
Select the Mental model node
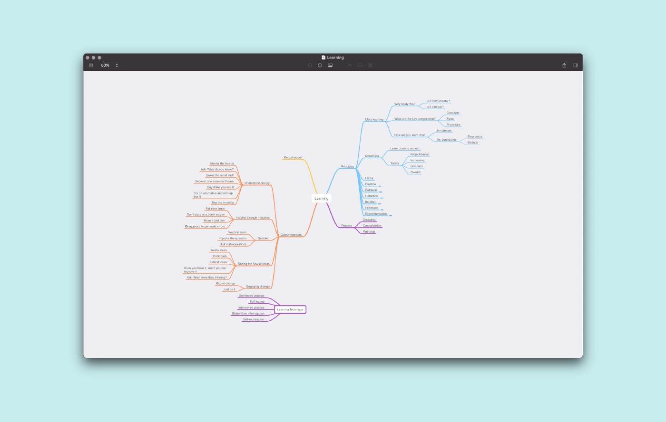click(x=293, y=157)
